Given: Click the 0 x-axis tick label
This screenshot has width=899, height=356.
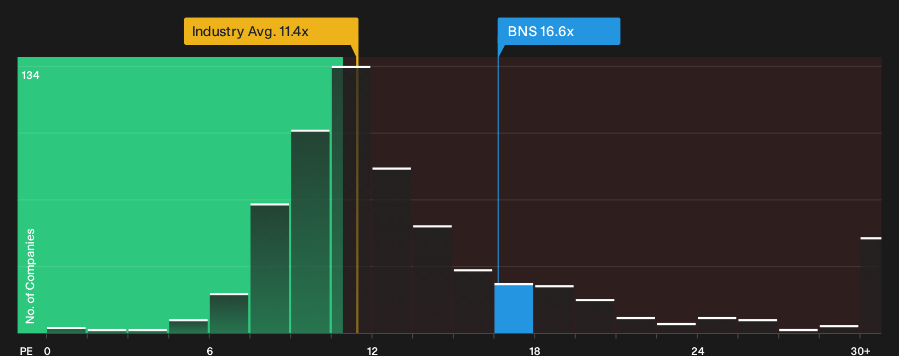Looking at the screenshot, I should click(47, 351).
